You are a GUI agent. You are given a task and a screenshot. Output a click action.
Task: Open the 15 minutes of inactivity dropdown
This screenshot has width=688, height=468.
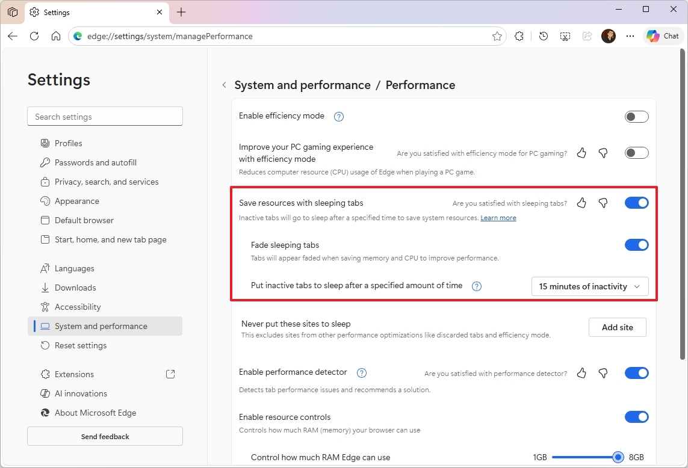(589, 286)
